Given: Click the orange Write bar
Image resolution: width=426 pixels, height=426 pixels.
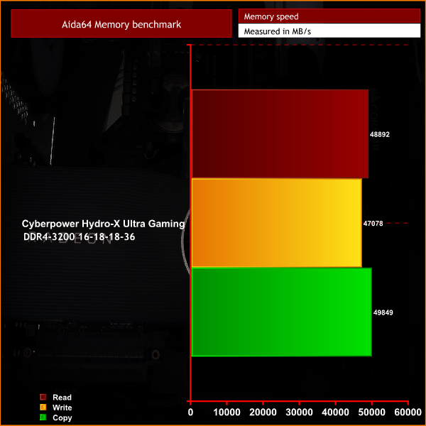Looking at the screenshot, I should coord(276,222).
